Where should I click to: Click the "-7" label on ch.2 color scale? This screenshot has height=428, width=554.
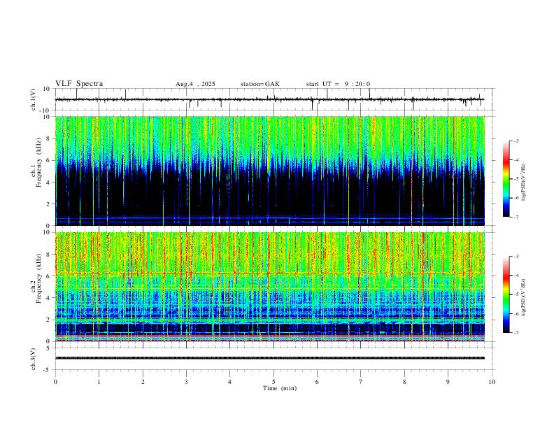(516, 332)
